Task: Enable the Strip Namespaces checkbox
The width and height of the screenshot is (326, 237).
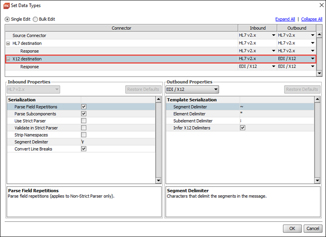Action: pyautogui.click(x=84, y=135)
